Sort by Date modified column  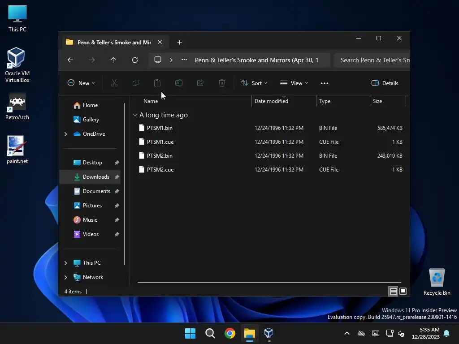click(x=271, y=101)
